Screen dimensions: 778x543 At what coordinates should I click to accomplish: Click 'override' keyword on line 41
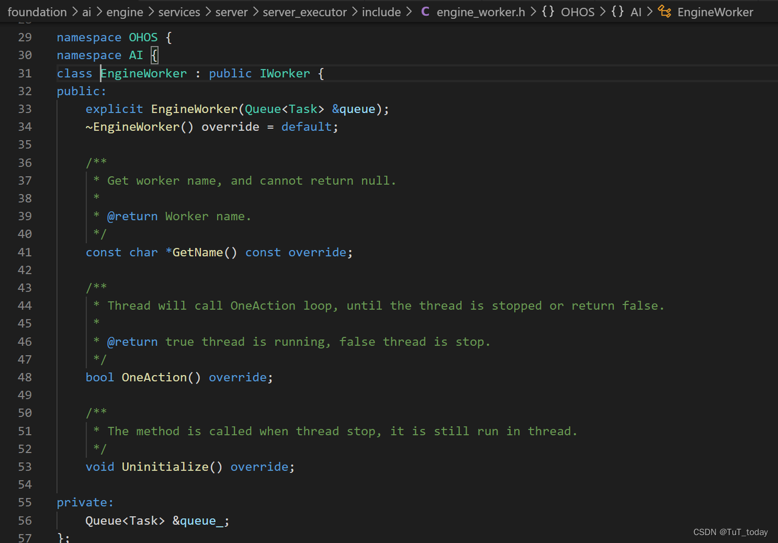point(317,252)
